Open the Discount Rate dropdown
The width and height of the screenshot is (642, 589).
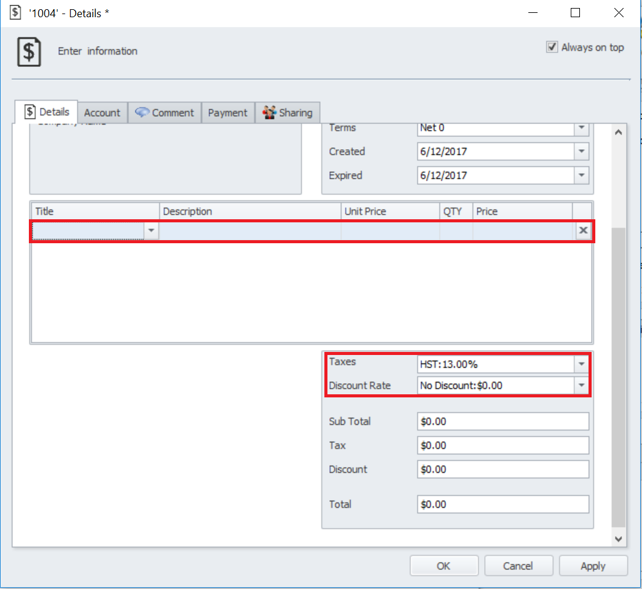581,386
